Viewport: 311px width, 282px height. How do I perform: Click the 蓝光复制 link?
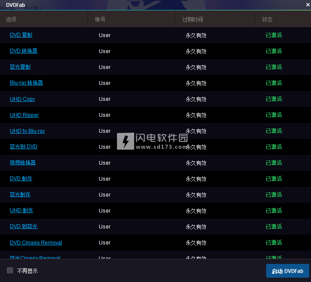20,67
